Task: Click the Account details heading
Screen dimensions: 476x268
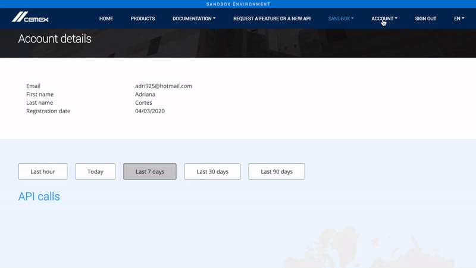Action: click(55, 39)
